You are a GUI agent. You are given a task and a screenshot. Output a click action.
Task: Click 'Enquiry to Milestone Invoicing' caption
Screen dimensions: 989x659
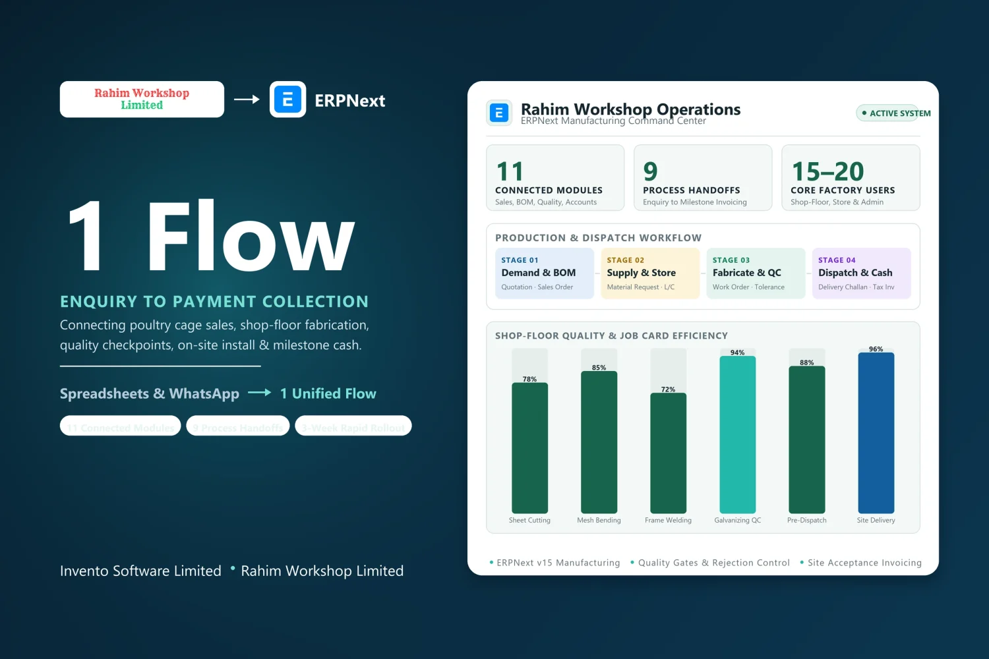695,202
